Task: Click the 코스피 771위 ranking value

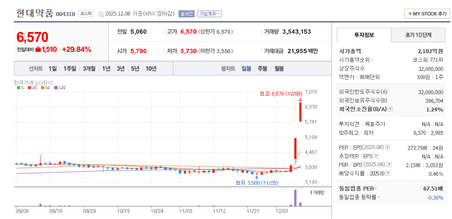Action: (x=428, y=60)
